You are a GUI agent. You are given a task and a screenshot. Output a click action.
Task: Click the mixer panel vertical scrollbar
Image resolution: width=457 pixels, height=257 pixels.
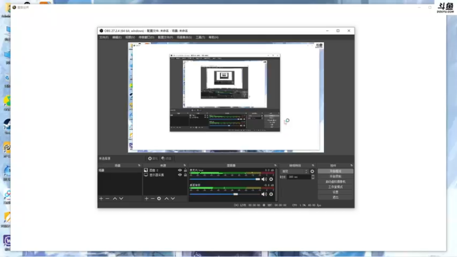click(276, 184)
